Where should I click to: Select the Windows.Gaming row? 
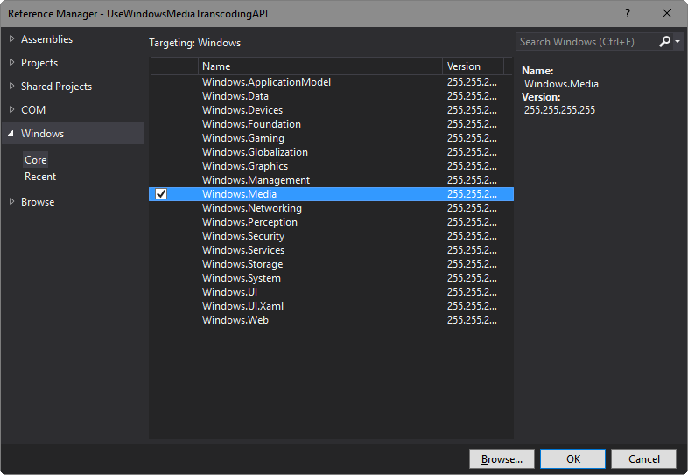click(x=331, y=138)
